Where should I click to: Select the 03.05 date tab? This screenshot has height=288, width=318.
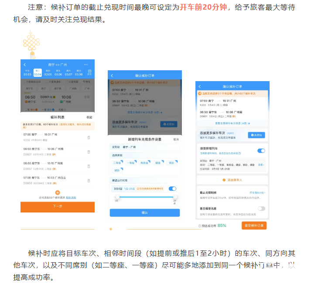tap(48, 72)
